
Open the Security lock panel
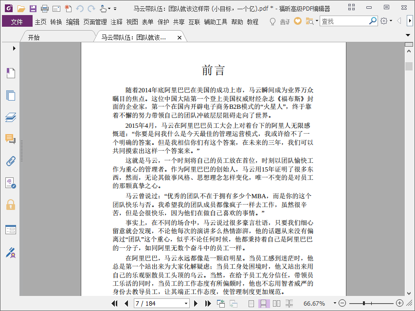(11, 205)
